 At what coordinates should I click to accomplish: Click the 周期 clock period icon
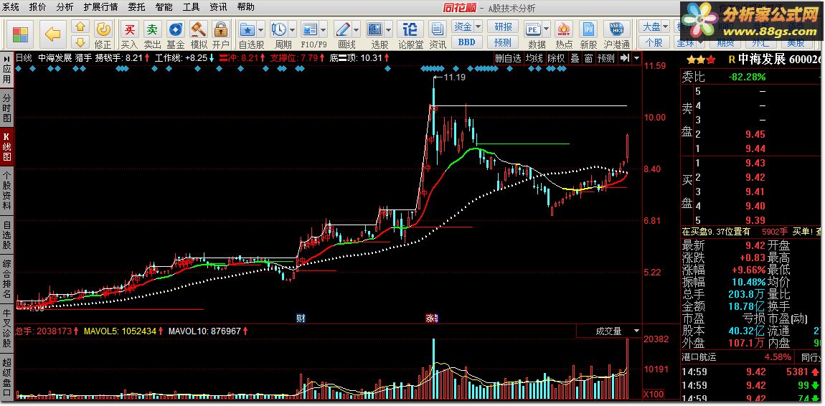pyautogui.click(x=278, y=29)
